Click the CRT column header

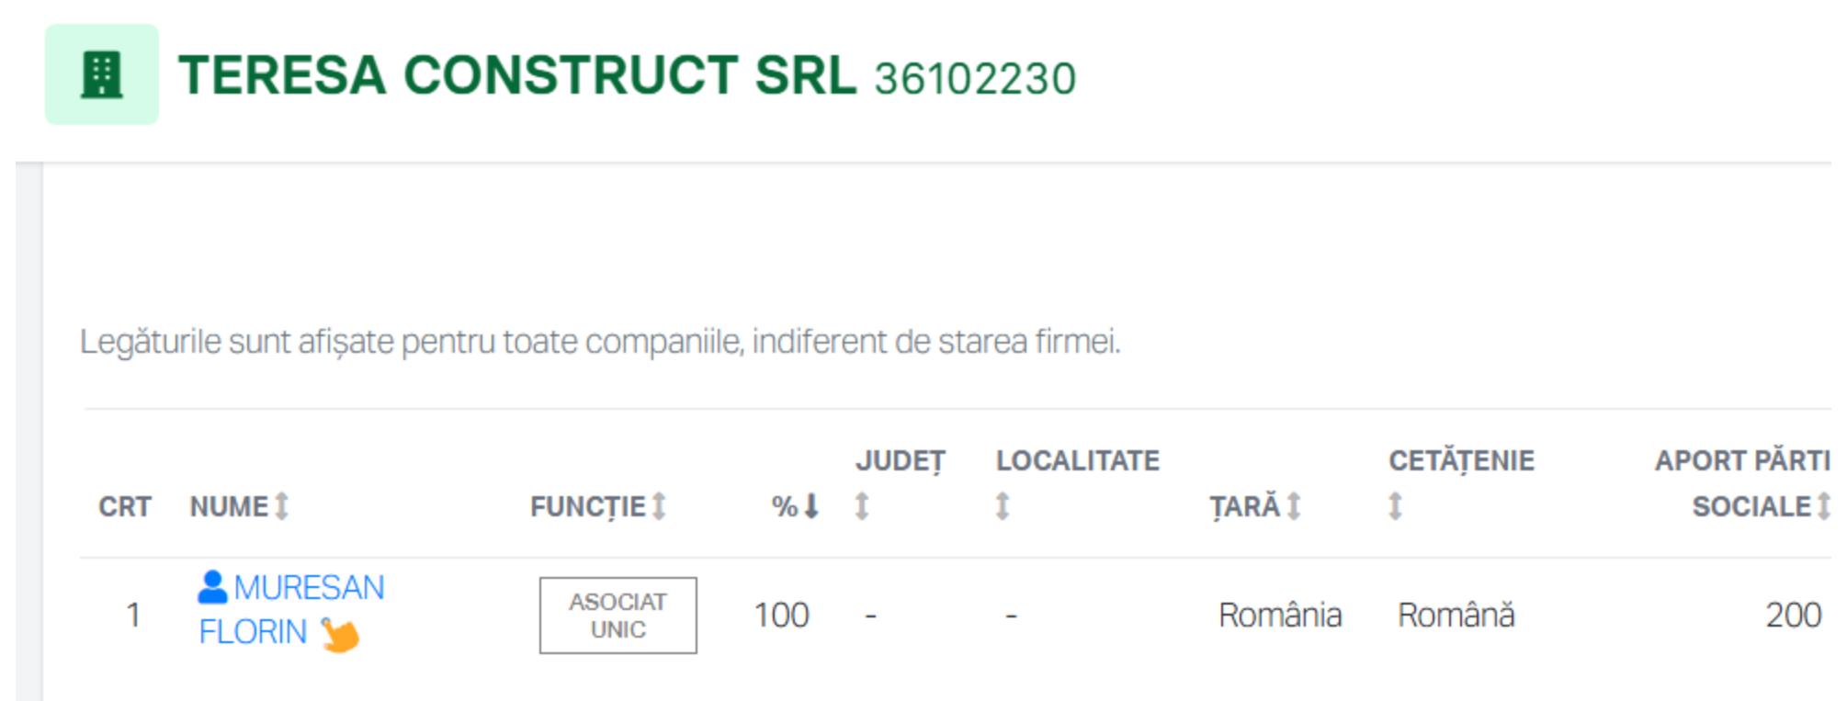125,507
